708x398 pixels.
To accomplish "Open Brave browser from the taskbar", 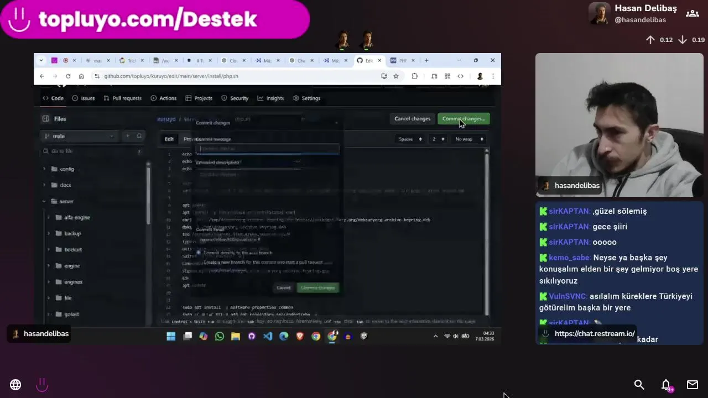I will [x=300, y=336].
